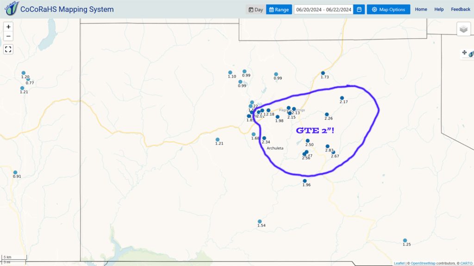Edit the date range field
This screenshot has height=266, width=474.
[x=324, y=9]
